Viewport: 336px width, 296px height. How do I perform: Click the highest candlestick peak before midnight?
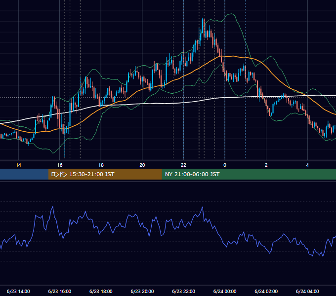(x=203, y=25)
